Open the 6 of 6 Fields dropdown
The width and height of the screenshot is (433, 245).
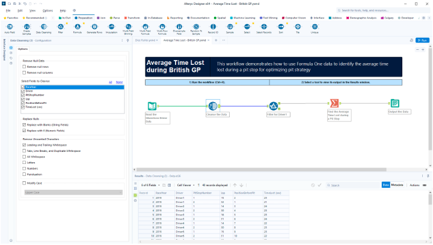pyautogui.click(x=150, y=185)
